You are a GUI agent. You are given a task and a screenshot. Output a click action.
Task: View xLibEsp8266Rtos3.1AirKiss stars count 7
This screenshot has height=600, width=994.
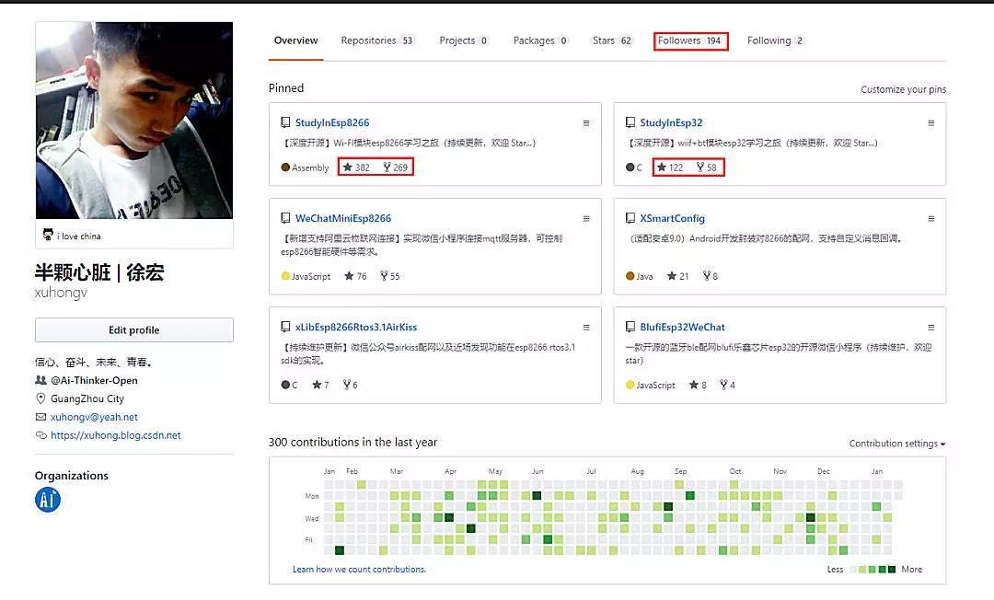click(x=320, y=386)
